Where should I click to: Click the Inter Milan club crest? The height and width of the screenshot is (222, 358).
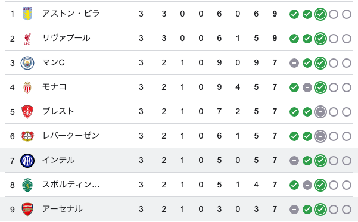coord(27,161)
